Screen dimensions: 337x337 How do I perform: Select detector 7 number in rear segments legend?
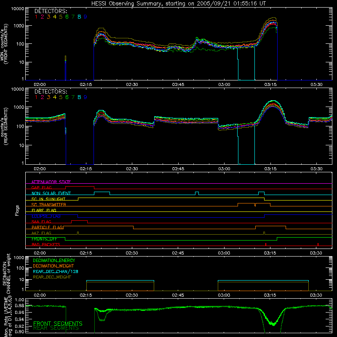(x=73, y=97)
